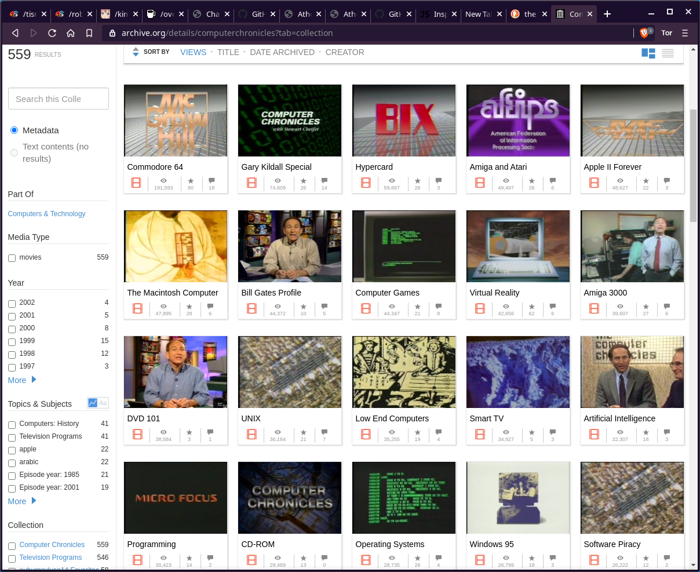Image resolution: width=700 pixels, height=572 pixels.
Task: Check the year 1999 filter
Action: click(12, 341)
